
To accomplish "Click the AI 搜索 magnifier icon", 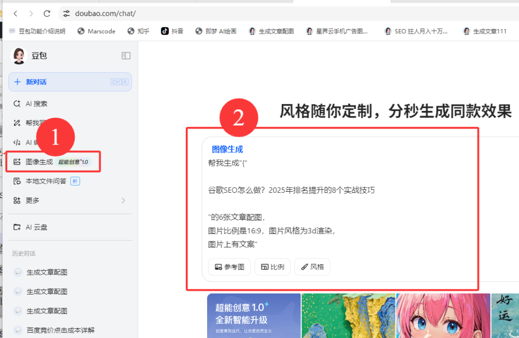I will click(17, 104).
